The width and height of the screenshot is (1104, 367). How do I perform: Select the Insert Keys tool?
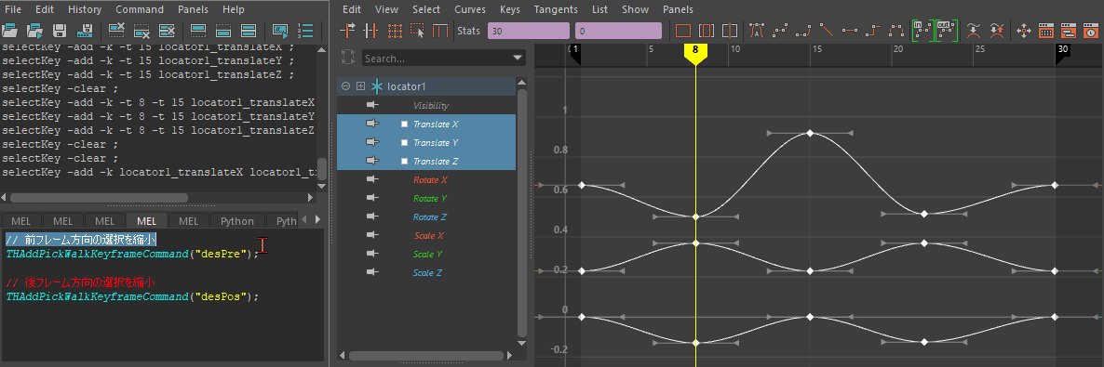pos(370,31)
